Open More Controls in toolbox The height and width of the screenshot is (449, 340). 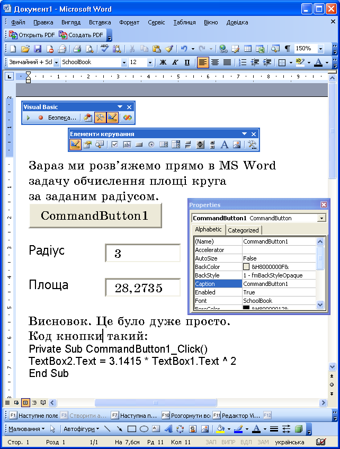(252, 145)
